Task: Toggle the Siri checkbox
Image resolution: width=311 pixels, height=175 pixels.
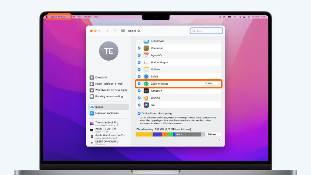Action: (139, 105)
